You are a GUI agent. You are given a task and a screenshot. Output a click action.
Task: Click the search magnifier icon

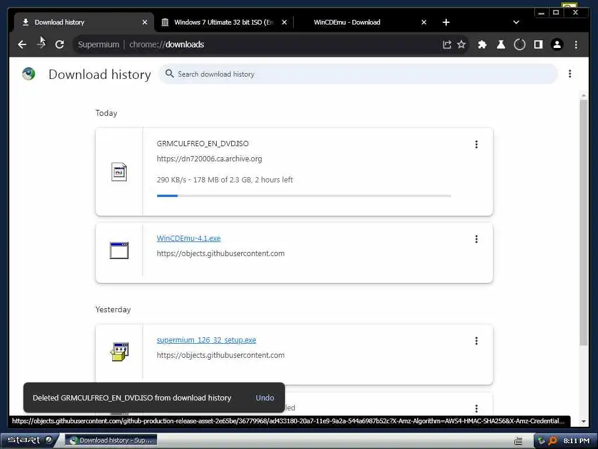169,74
